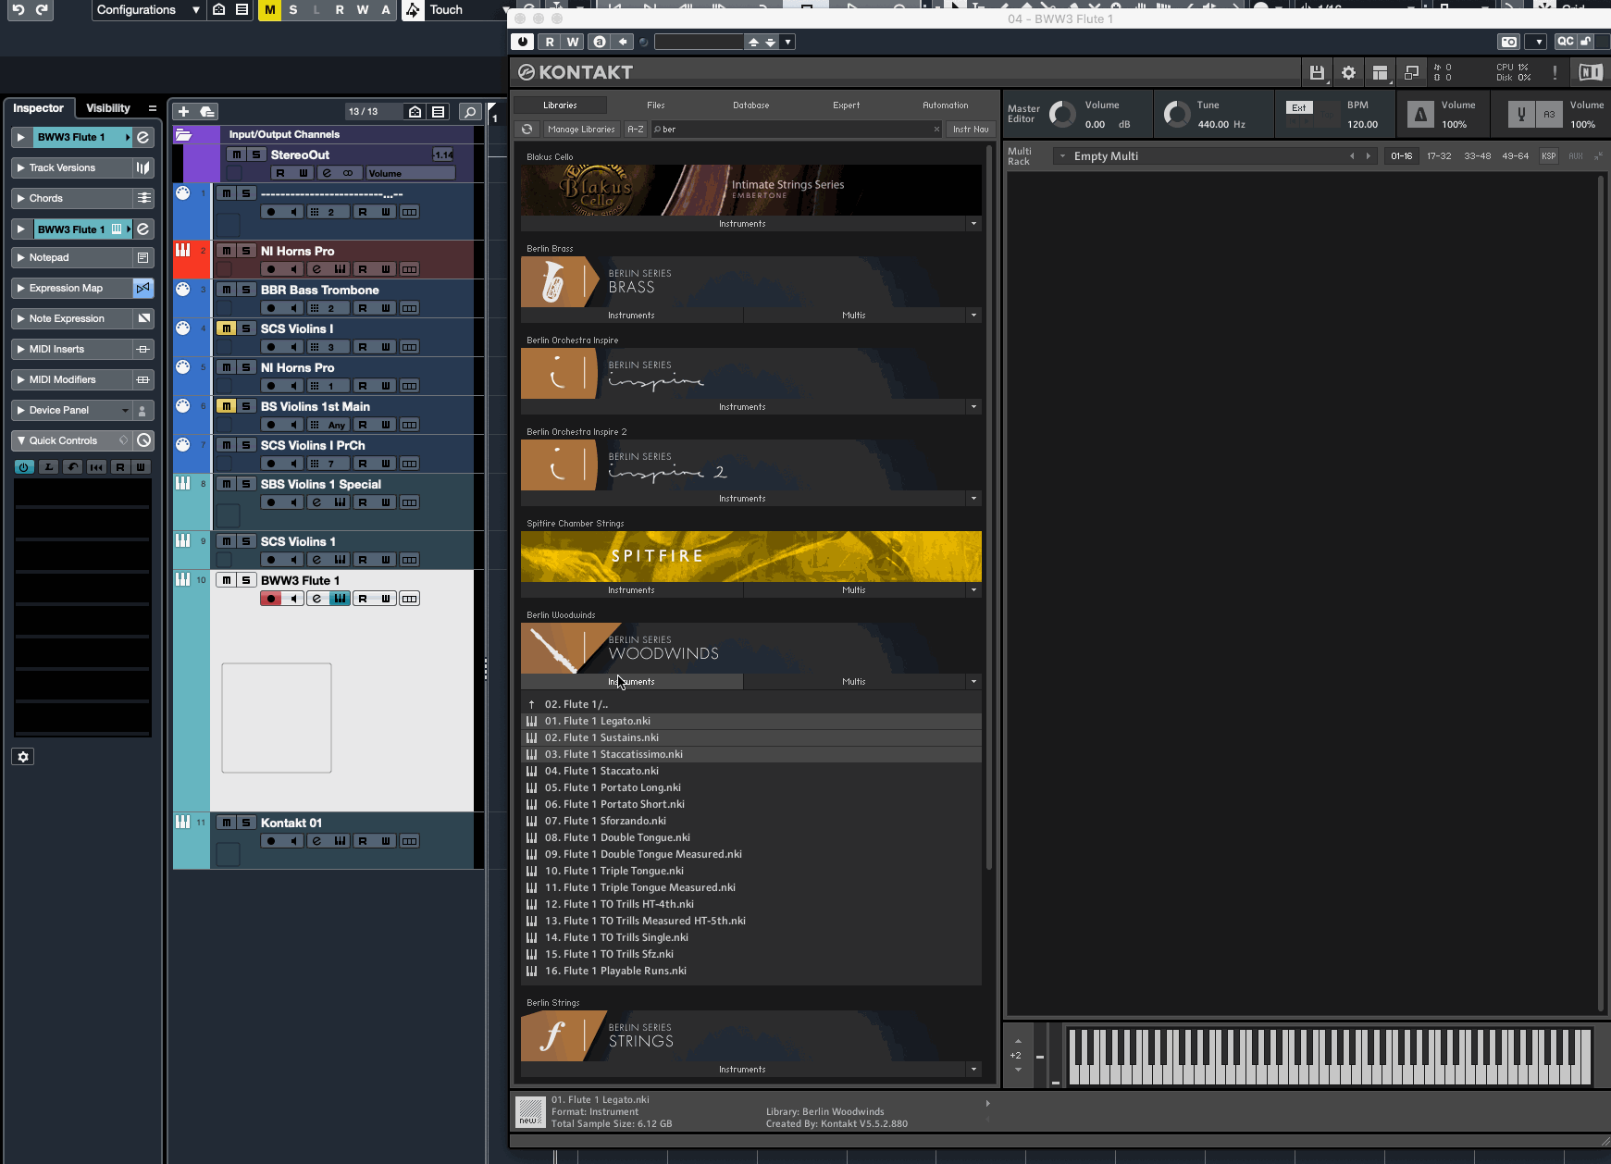The width and height of the screenshot is (1611, 1164).
Task: Click the Track Versions icon in Inspector
Action: [143, 167]
